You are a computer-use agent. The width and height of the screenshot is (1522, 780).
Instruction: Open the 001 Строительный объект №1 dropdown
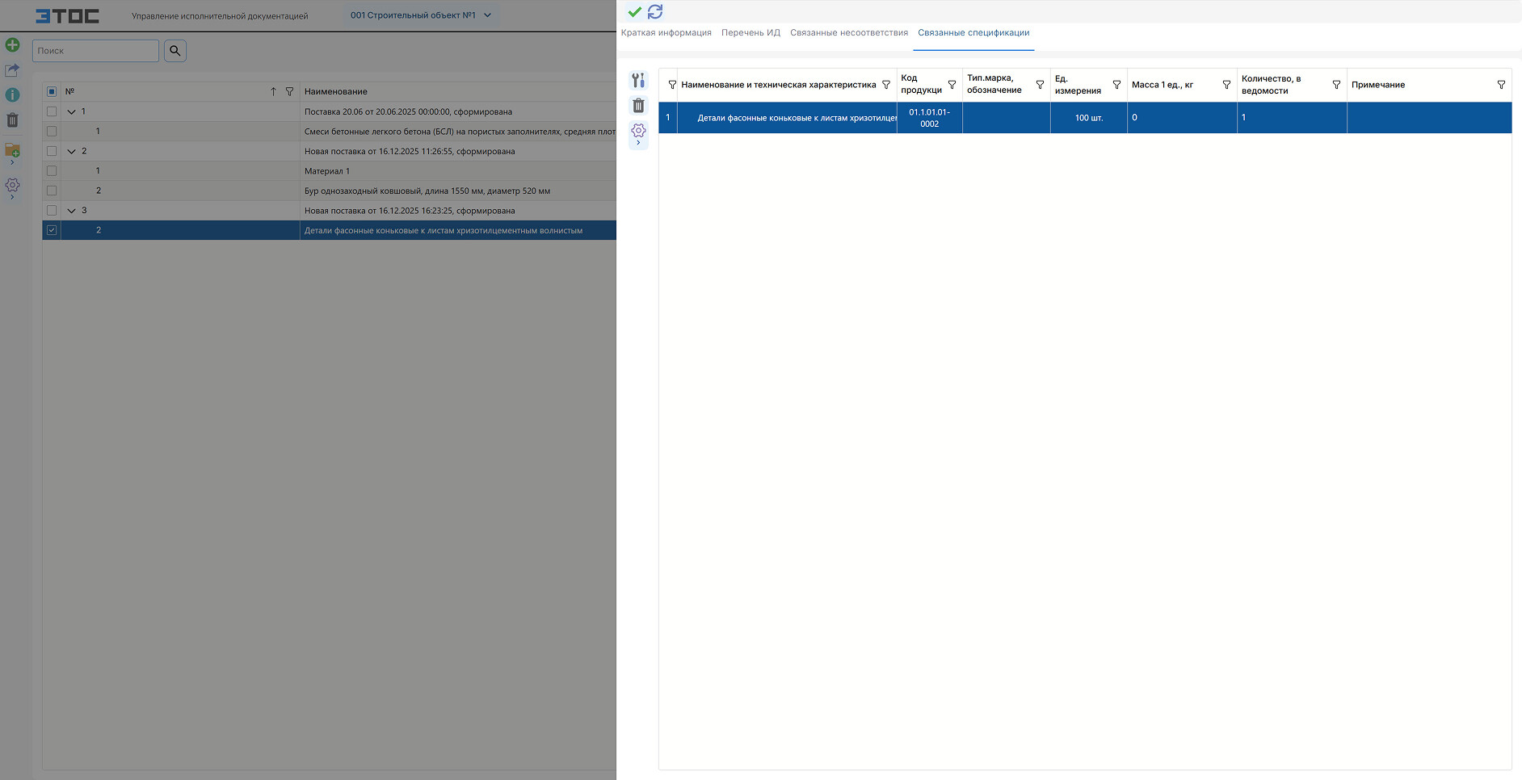(x=421, y=15)
